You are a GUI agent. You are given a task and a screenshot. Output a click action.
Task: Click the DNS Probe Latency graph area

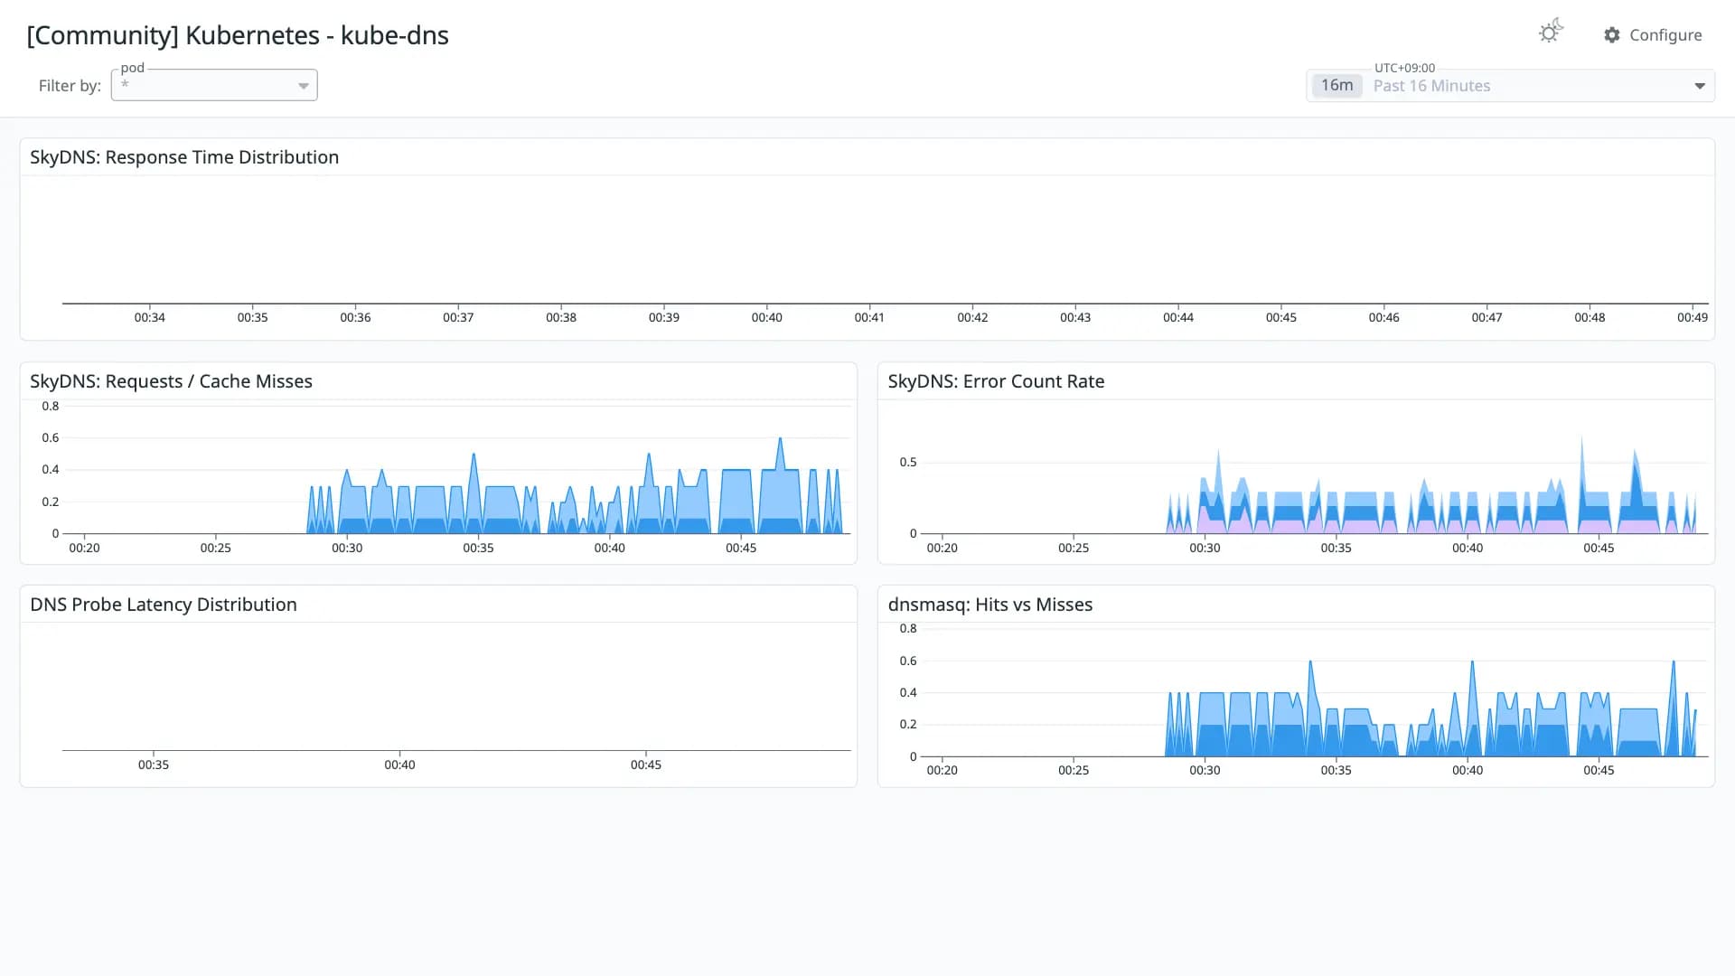click(456, 687)
